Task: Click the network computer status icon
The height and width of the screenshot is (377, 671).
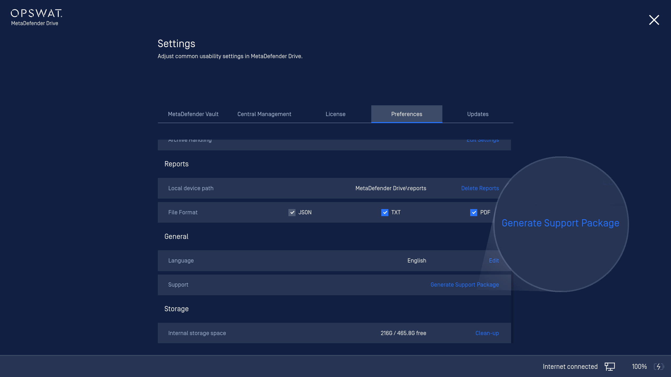Action: 610,367
